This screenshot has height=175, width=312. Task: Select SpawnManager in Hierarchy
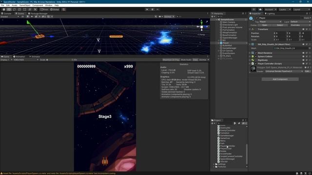click(x=230, y=38)
